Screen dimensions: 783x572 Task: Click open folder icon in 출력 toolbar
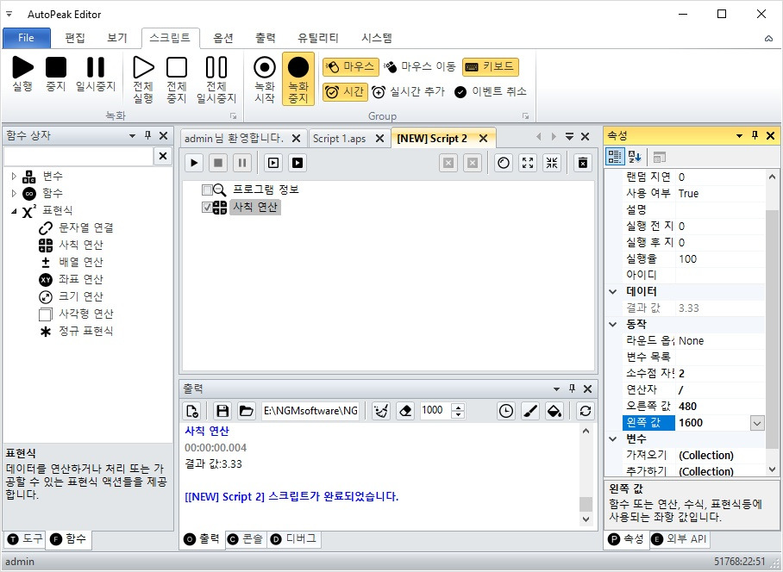(246, 411)
